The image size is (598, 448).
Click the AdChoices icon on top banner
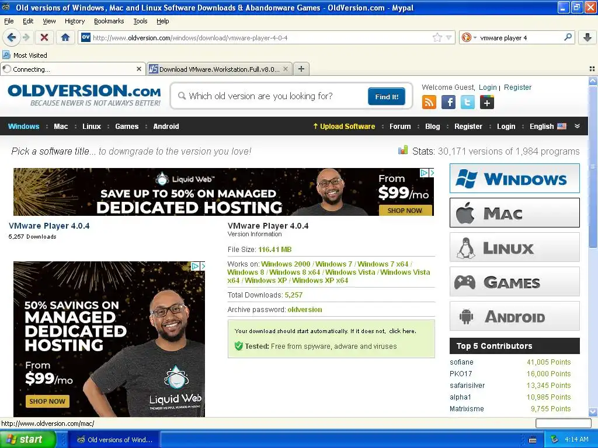click(x=424, y=173)
